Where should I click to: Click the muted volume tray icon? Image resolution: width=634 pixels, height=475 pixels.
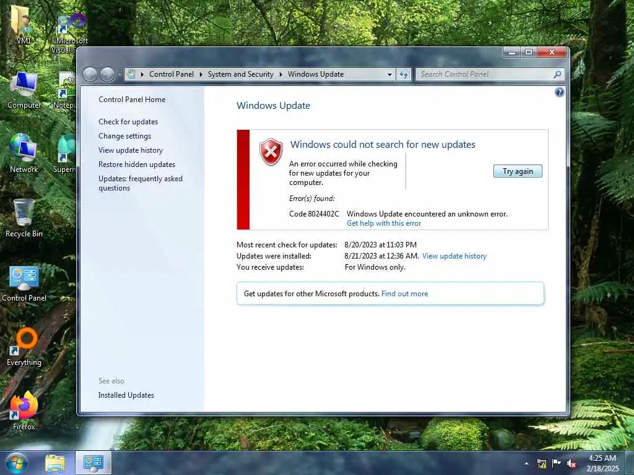[x=571, y=464]
